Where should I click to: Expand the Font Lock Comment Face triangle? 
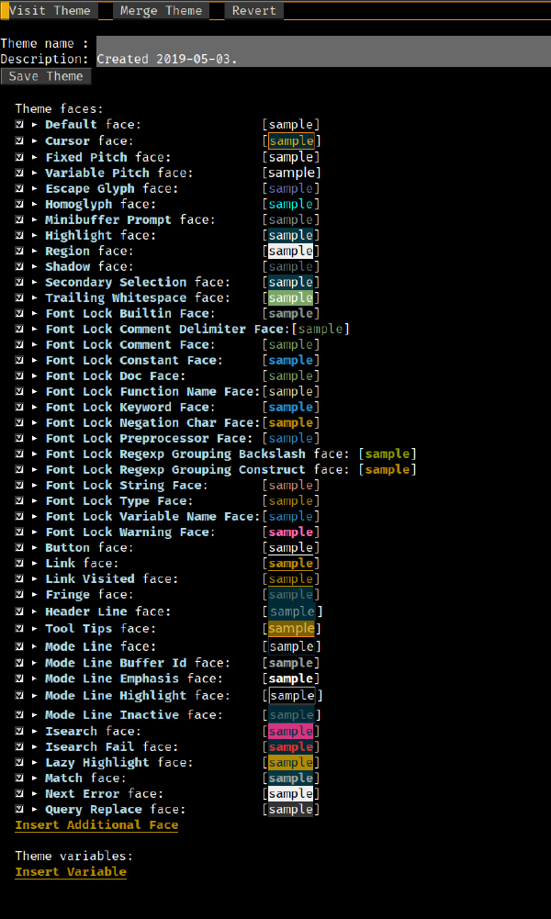pyautogui.click(x=35, y=344)
